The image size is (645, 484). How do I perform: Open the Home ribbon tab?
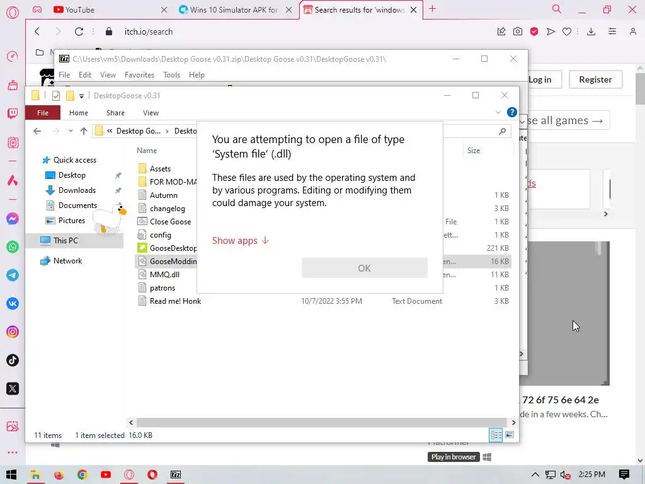coord(79,113)
